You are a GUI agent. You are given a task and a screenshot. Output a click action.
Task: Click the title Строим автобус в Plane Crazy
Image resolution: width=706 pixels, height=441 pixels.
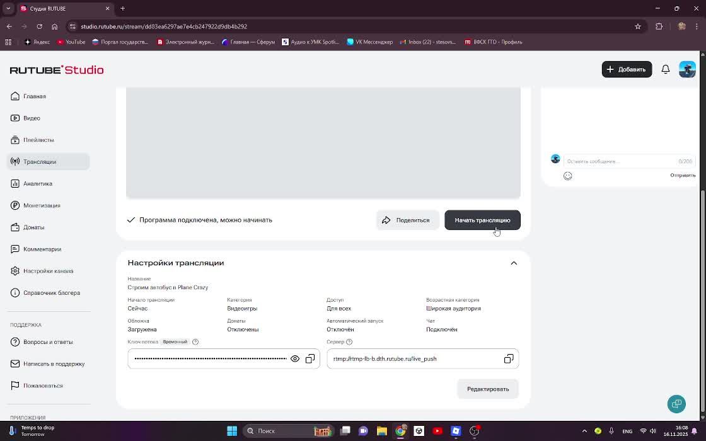pos(168,287)
